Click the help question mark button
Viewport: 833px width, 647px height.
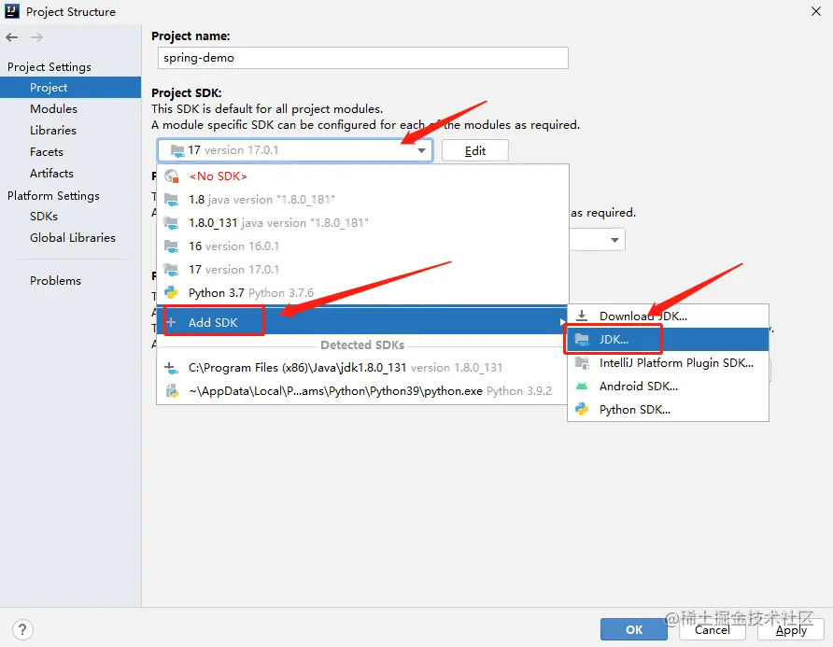coord(21,630)
